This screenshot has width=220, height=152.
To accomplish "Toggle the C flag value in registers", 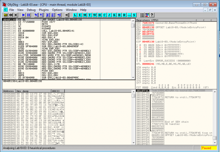I will [x=140, y=45].
